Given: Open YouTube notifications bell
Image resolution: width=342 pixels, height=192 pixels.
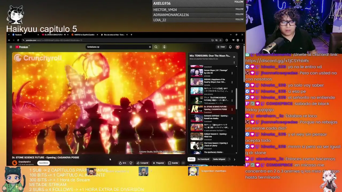Looking at the screenshot, I should pos(230,47).
